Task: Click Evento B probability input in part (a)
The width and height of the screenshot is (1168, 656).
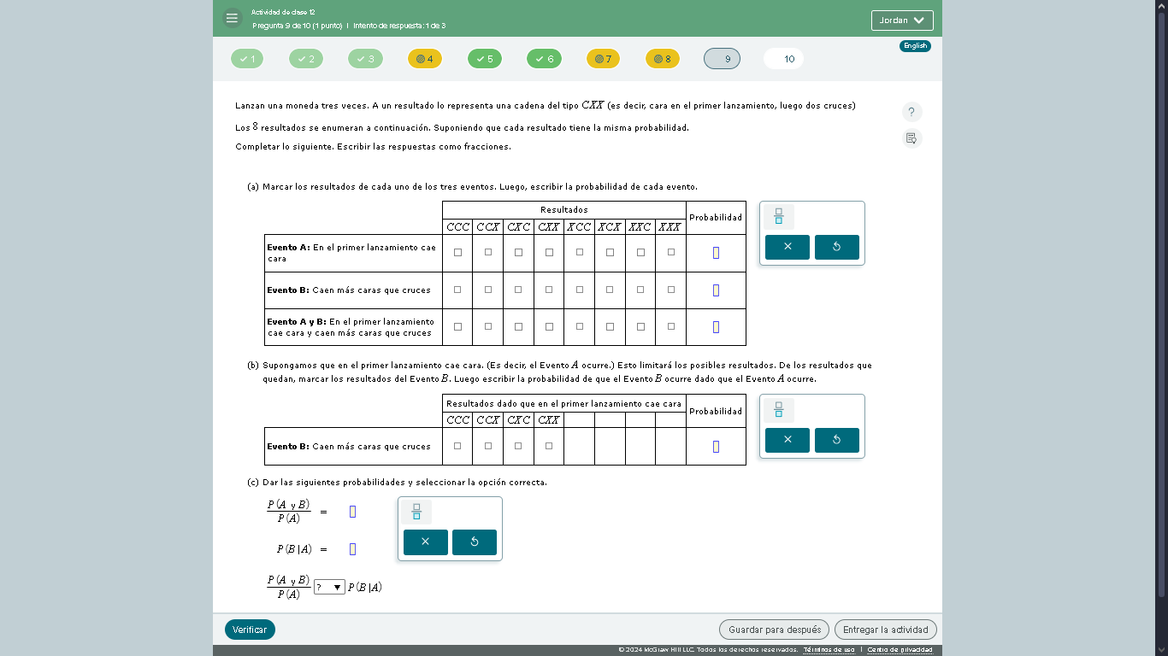Action: click(x=717, y=290)
